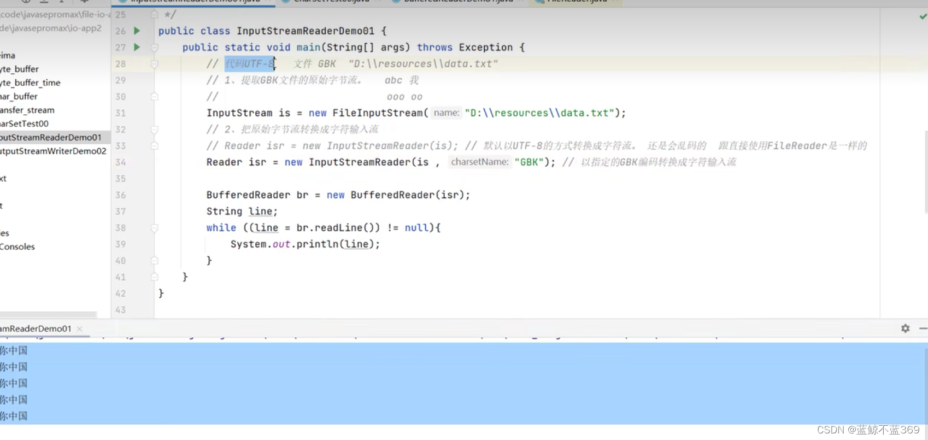Toggle fold end marker at line 41
Image resolution: width=928 pixels, height=440 pixels.
(155, 277)
